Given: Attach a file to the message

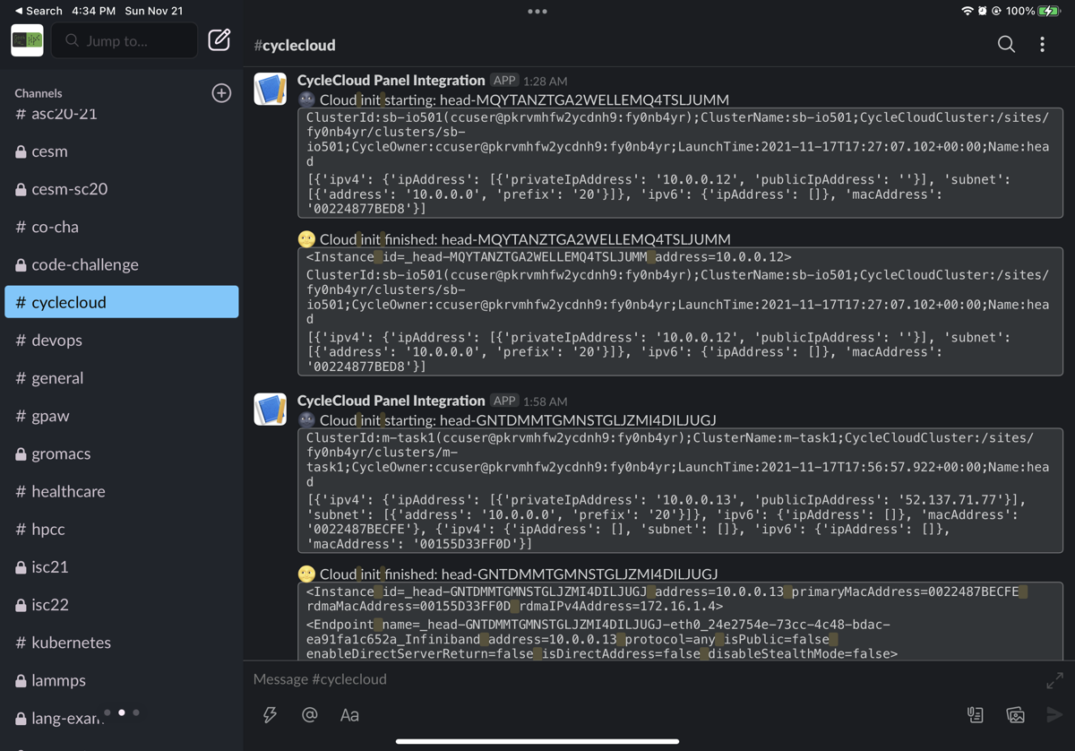Looking at the screenshot, I should tap(976, 714).
